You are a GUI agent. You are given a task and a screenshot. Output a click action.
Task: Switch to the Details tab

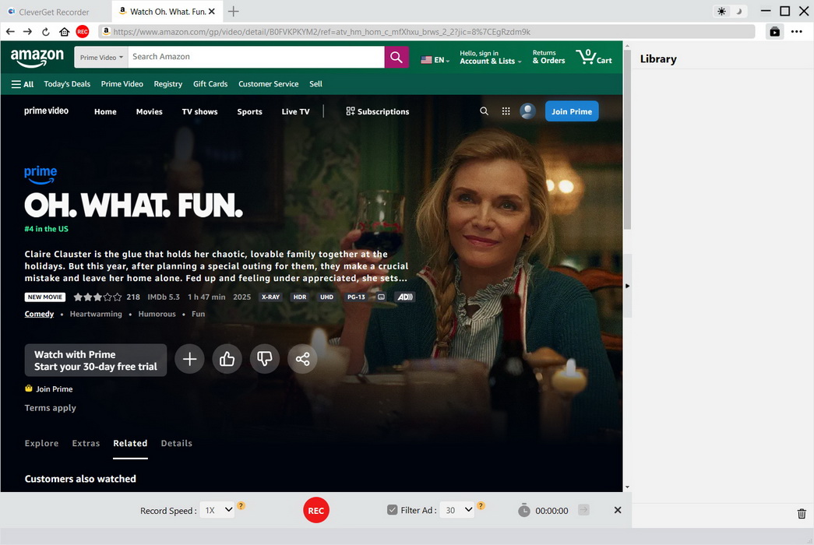(x=176, y=443)
